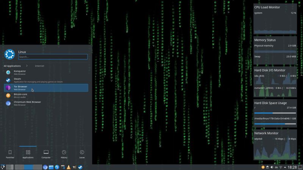Click the wlp4s0 interface label
The height and width of the screenshot is (170, 303).
pos(258,139)
